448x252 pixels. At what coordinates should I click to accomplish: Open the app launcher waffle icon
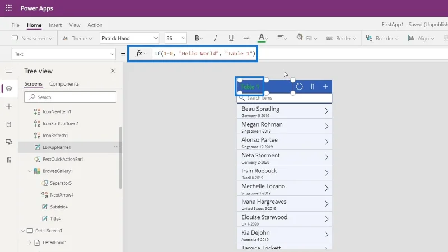[8, 8]
